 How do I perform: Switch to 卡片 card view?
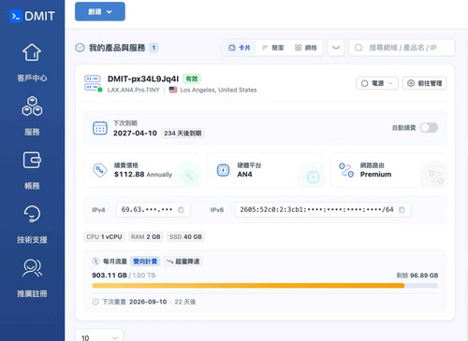(240, 48)
